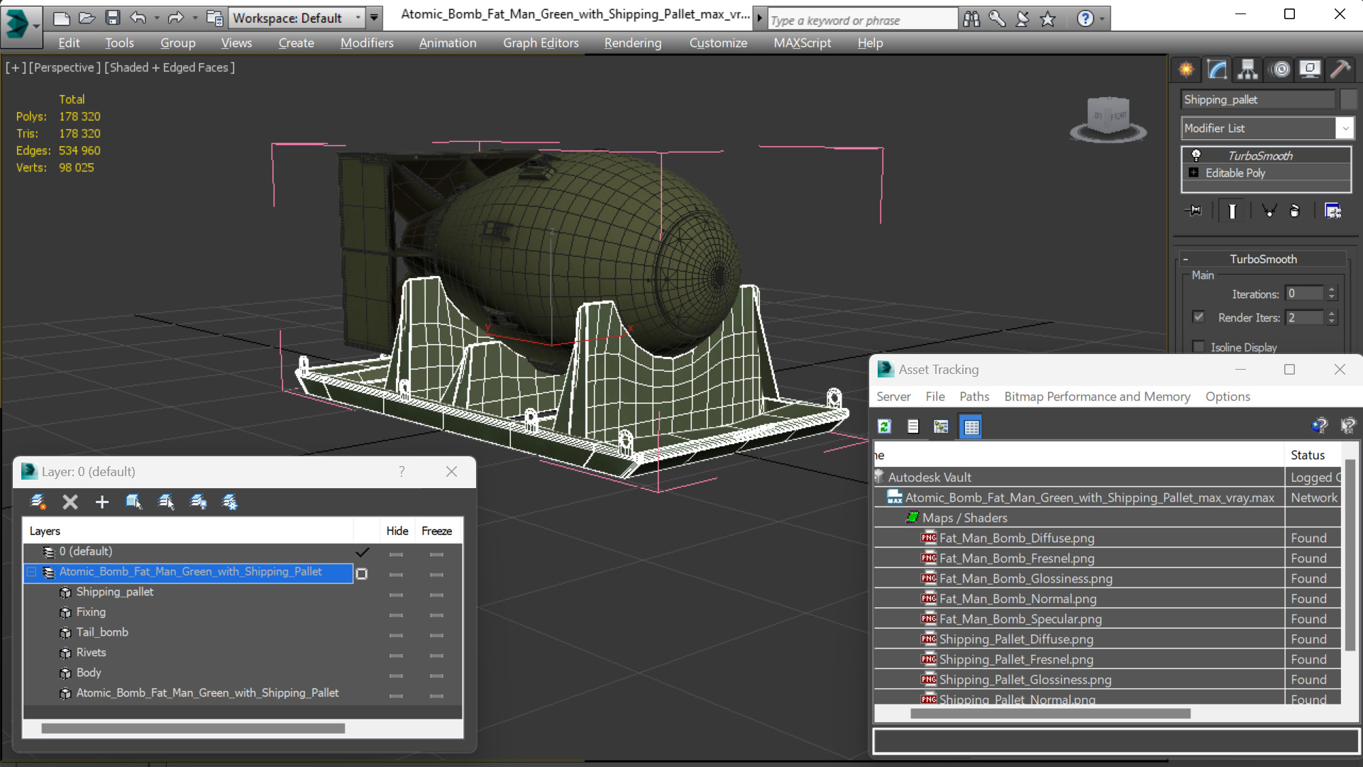This screenshot has width=1363, height=767.
Task: Open Bitmap Performance and Memory menu
Action: [1097, 397]
